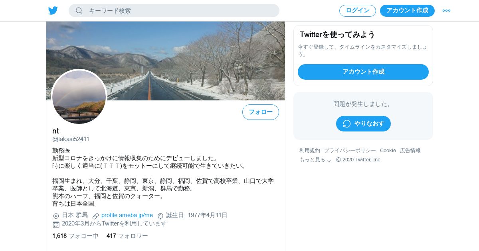Click the Twitter bird logo
The image size is (479, 251).
pyautogui.click(x=53, y=11)
